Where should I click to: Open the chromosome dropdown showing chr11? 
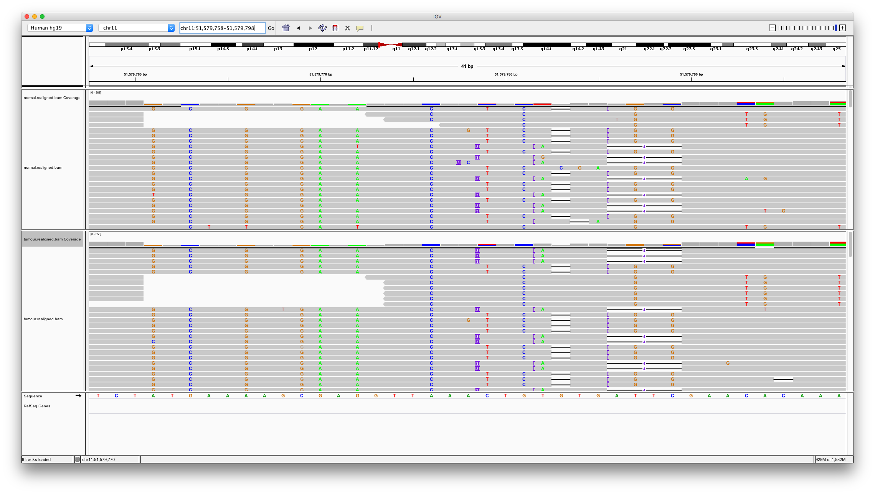(x=136, y=28)
